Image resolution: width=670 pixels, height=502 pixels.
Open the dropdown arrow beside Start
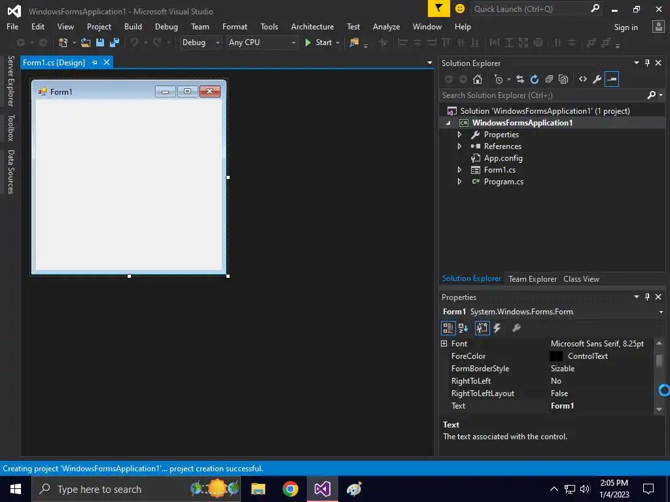point(338,42)
